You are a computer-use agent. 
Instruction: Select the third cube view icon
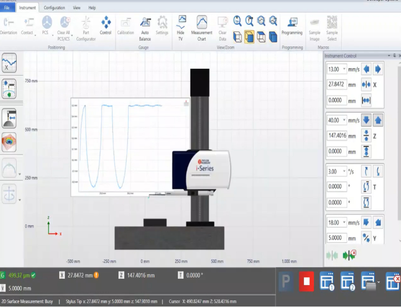261,37
